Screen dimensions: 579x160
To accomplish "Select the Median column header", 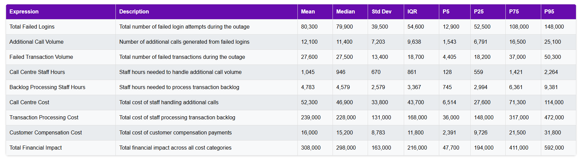I will [x=345, y=12].
